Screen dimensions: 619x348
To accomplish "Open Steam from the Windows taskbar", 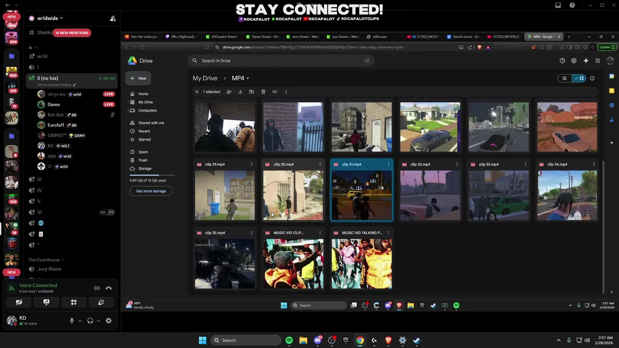I will click(x=416, y=340).
